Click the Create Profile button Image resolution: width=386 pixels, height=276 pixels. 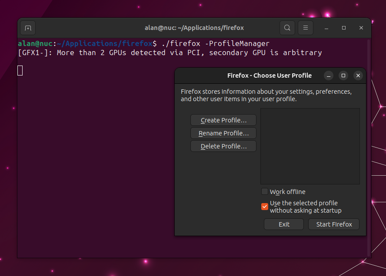click(223, 120)
